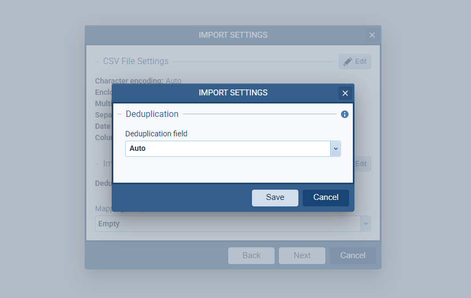Click the Deduplication field label text

pyautogui.click(x=156, y=134)
